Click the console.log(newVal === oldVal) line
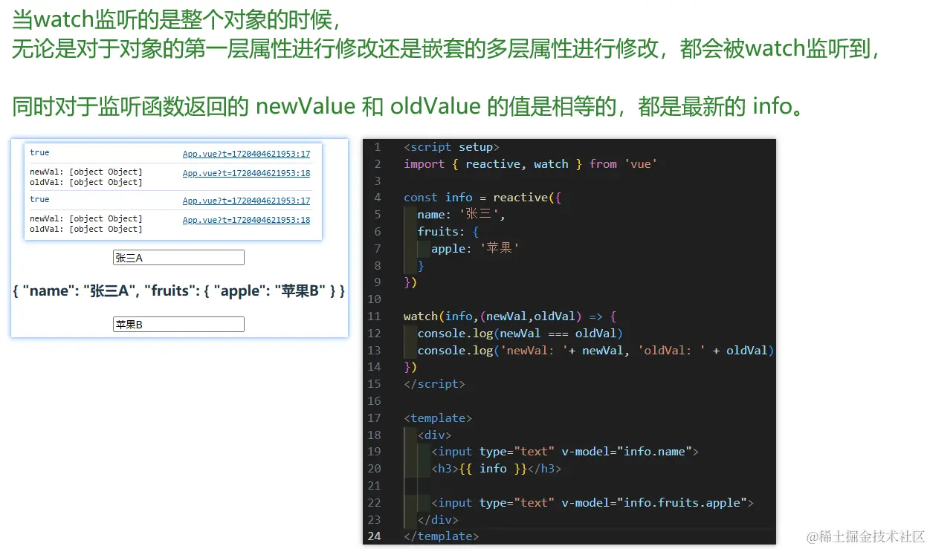The width and height of the screenshot is (930, 549). point(520,334)
